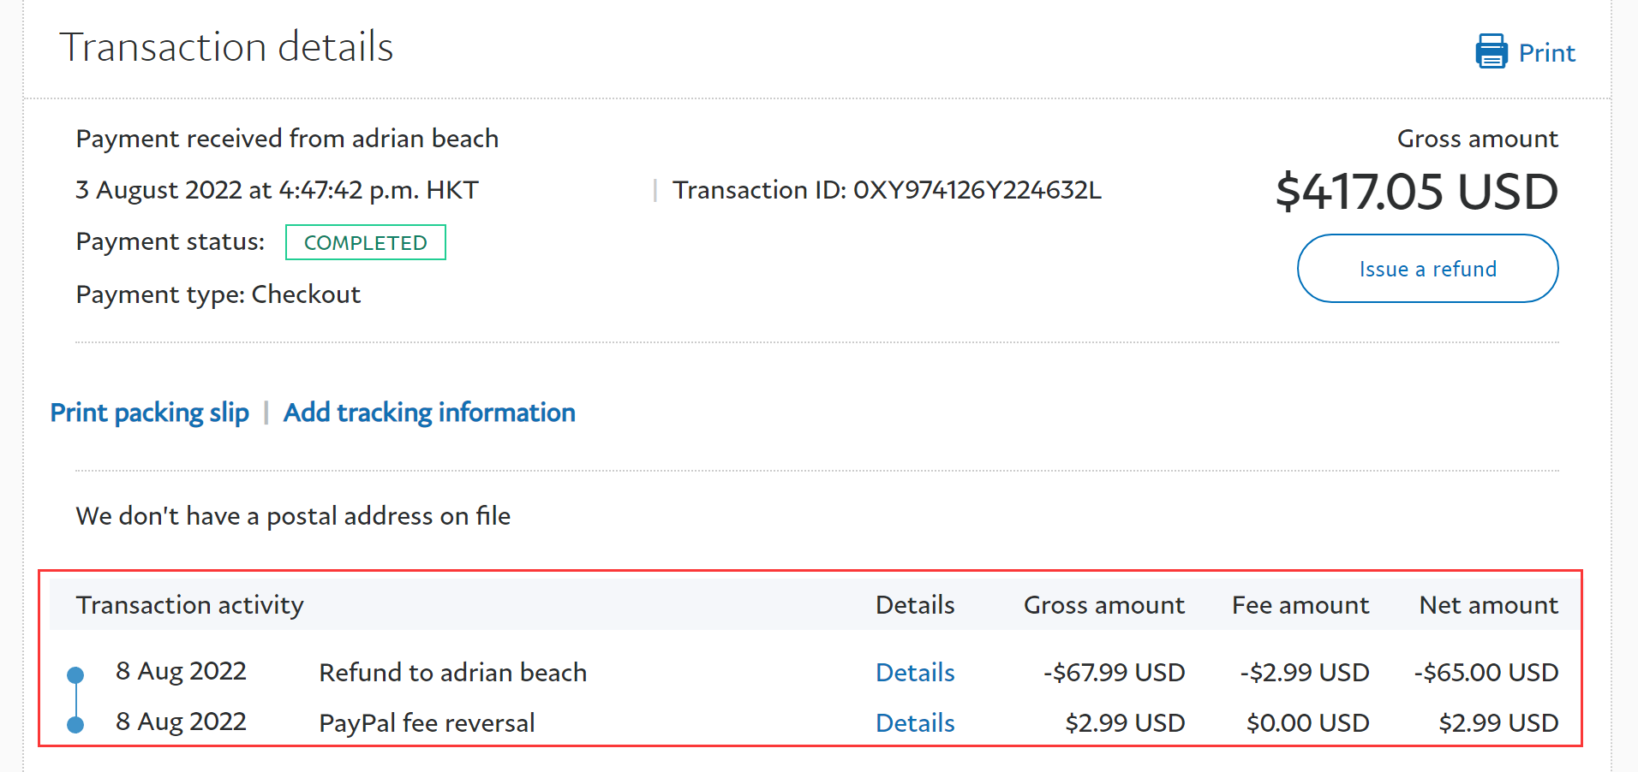Screen dimensions: 1638x772
Task: View Details for PayPal fee reversal
Action: click(915, 723)
